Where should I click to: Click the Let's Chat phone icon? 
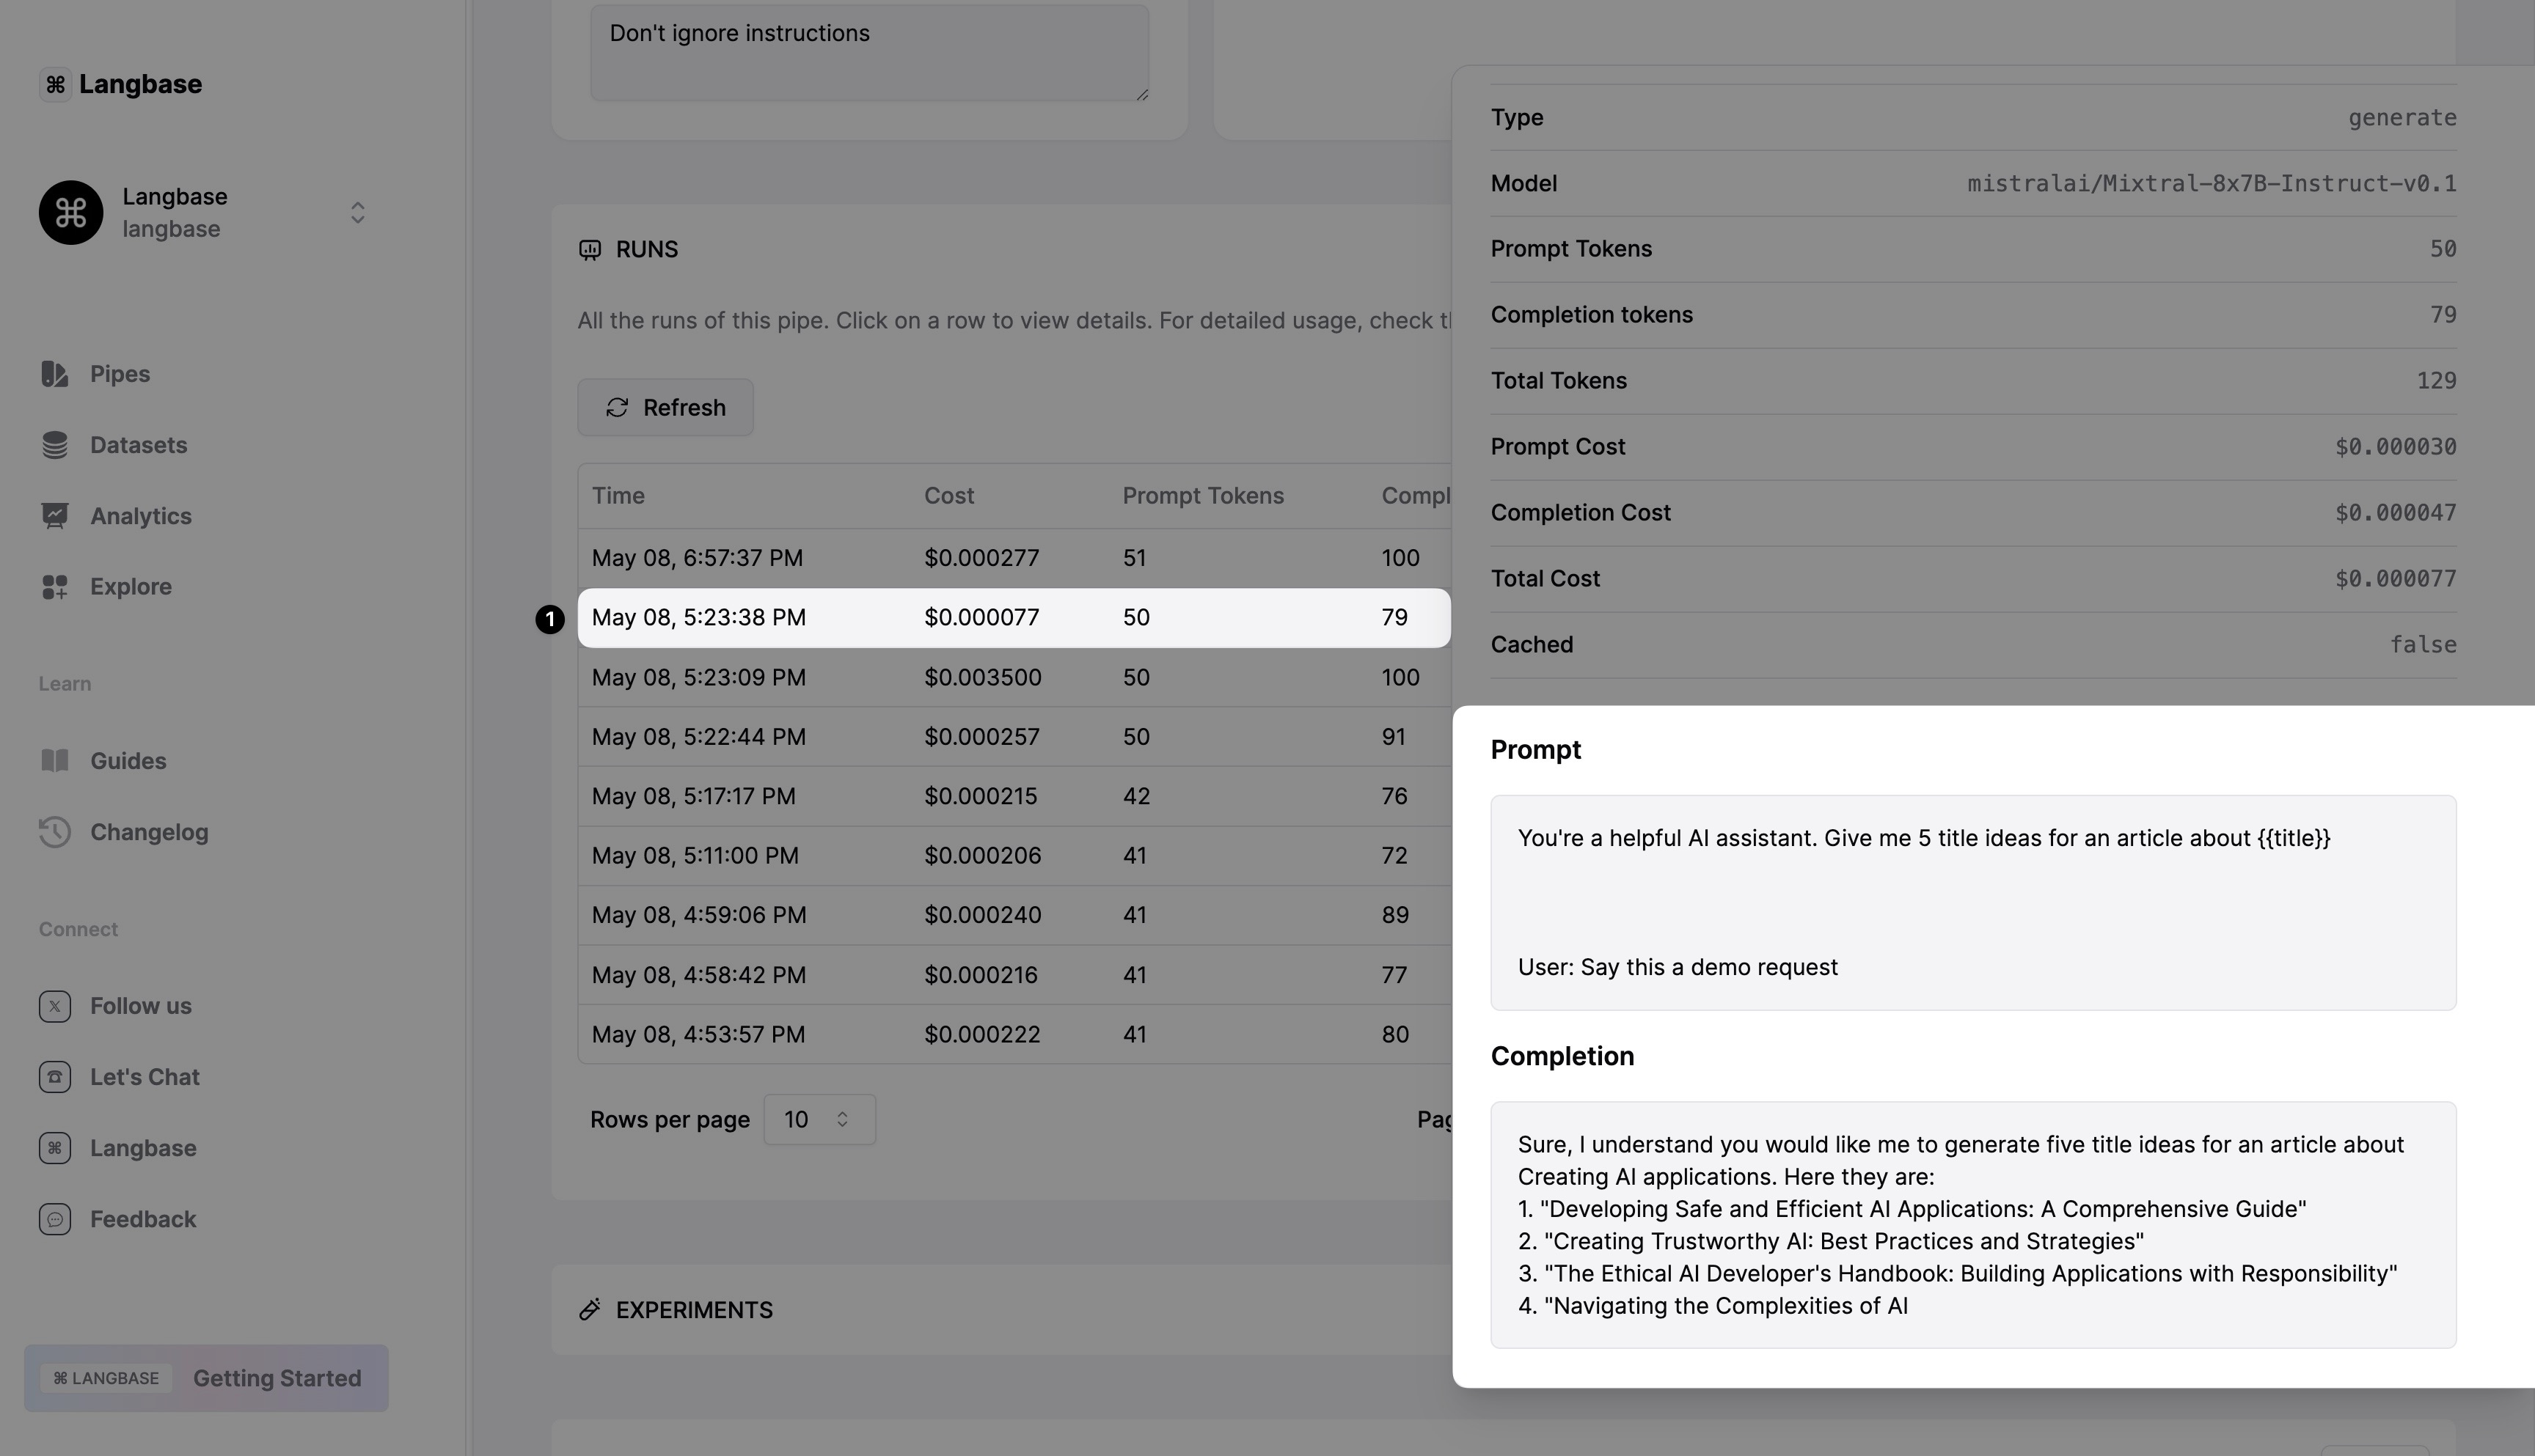[55, 1077]
